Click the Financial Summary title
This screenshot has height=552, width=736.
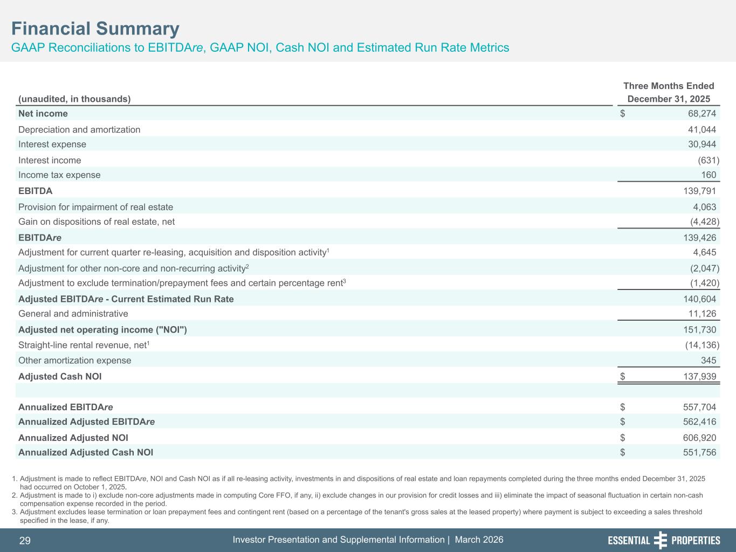click(x=95, y=29)
